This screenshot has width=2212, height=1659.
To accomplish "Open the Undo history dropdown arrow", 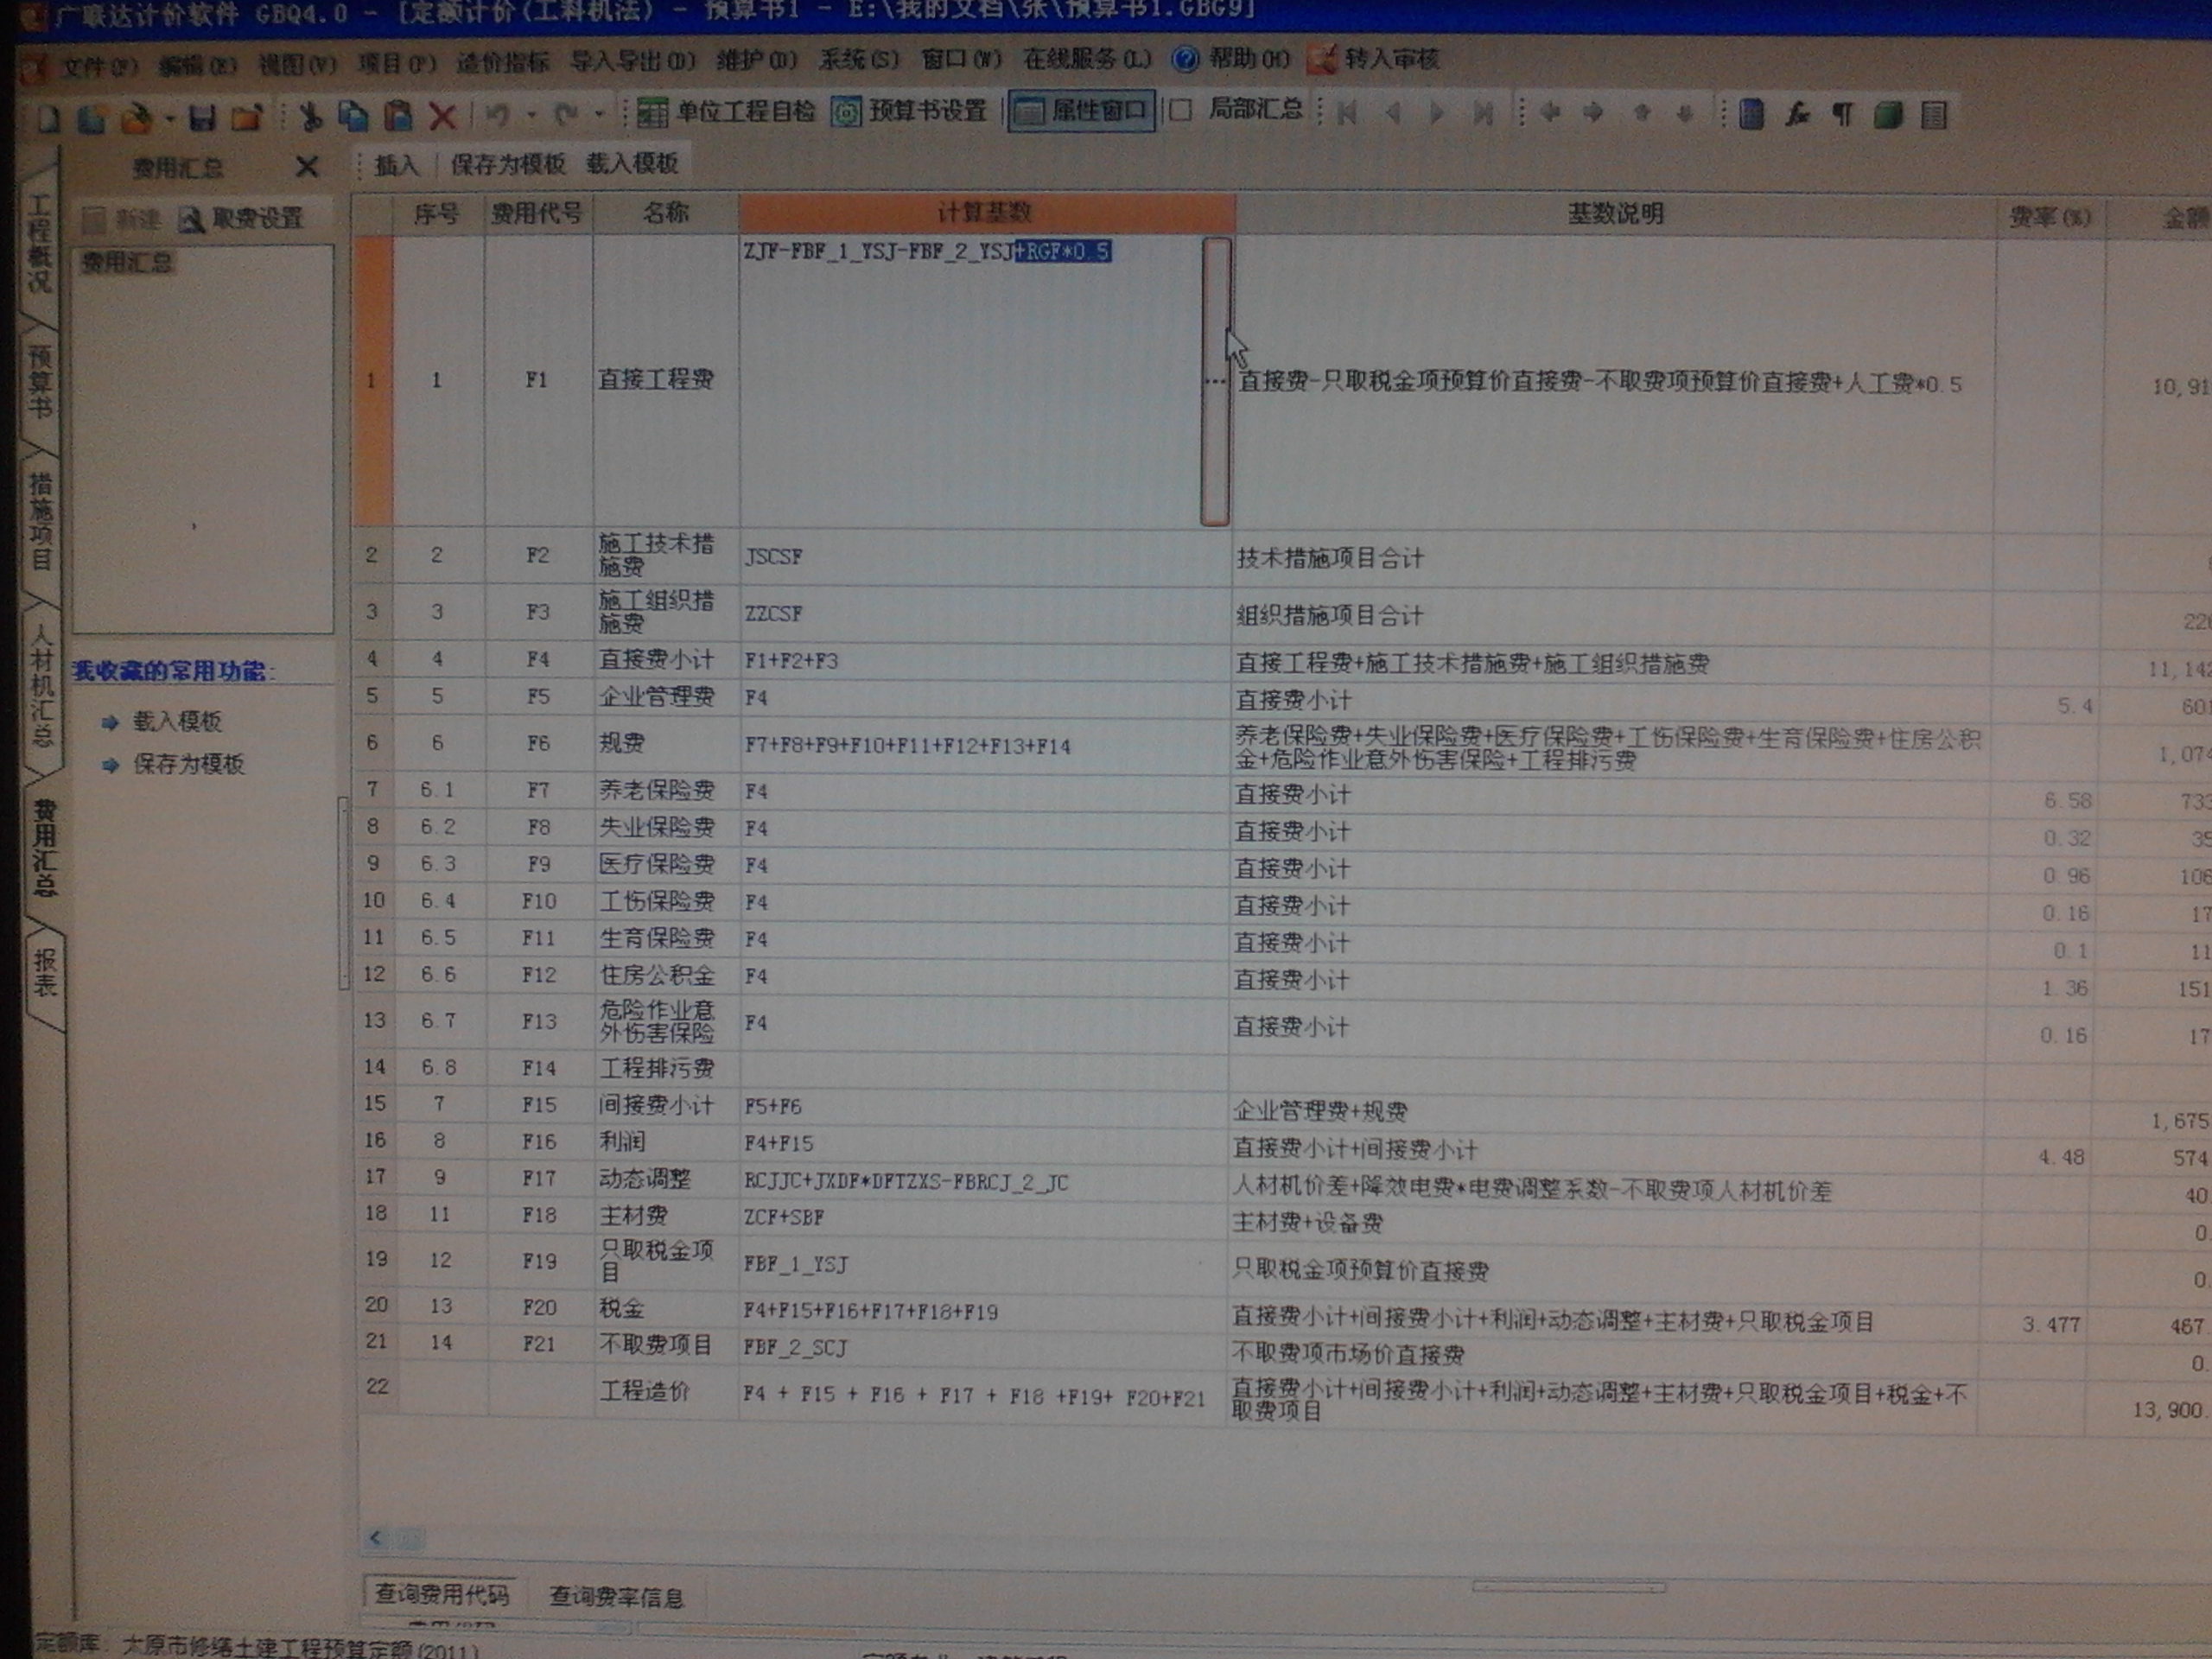I will 531,115.
